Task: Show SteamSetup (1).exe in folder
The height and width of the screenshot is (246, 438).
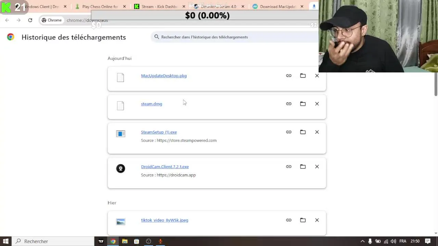Action: [x=303, y=132]
